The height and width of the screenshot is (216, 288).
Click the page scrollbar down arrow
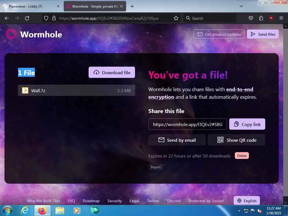(x=285, y=202)
